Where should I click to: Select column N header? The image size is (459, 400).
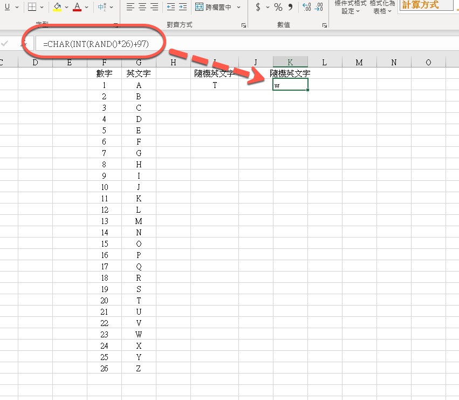[x=394, y=63]
